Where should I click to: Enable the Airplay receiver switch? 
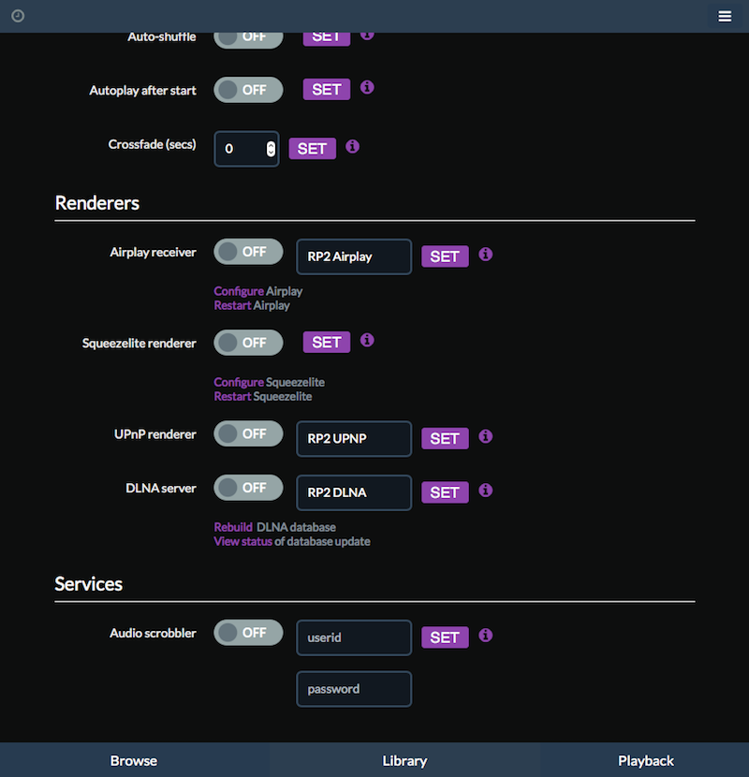coord(248,252)
